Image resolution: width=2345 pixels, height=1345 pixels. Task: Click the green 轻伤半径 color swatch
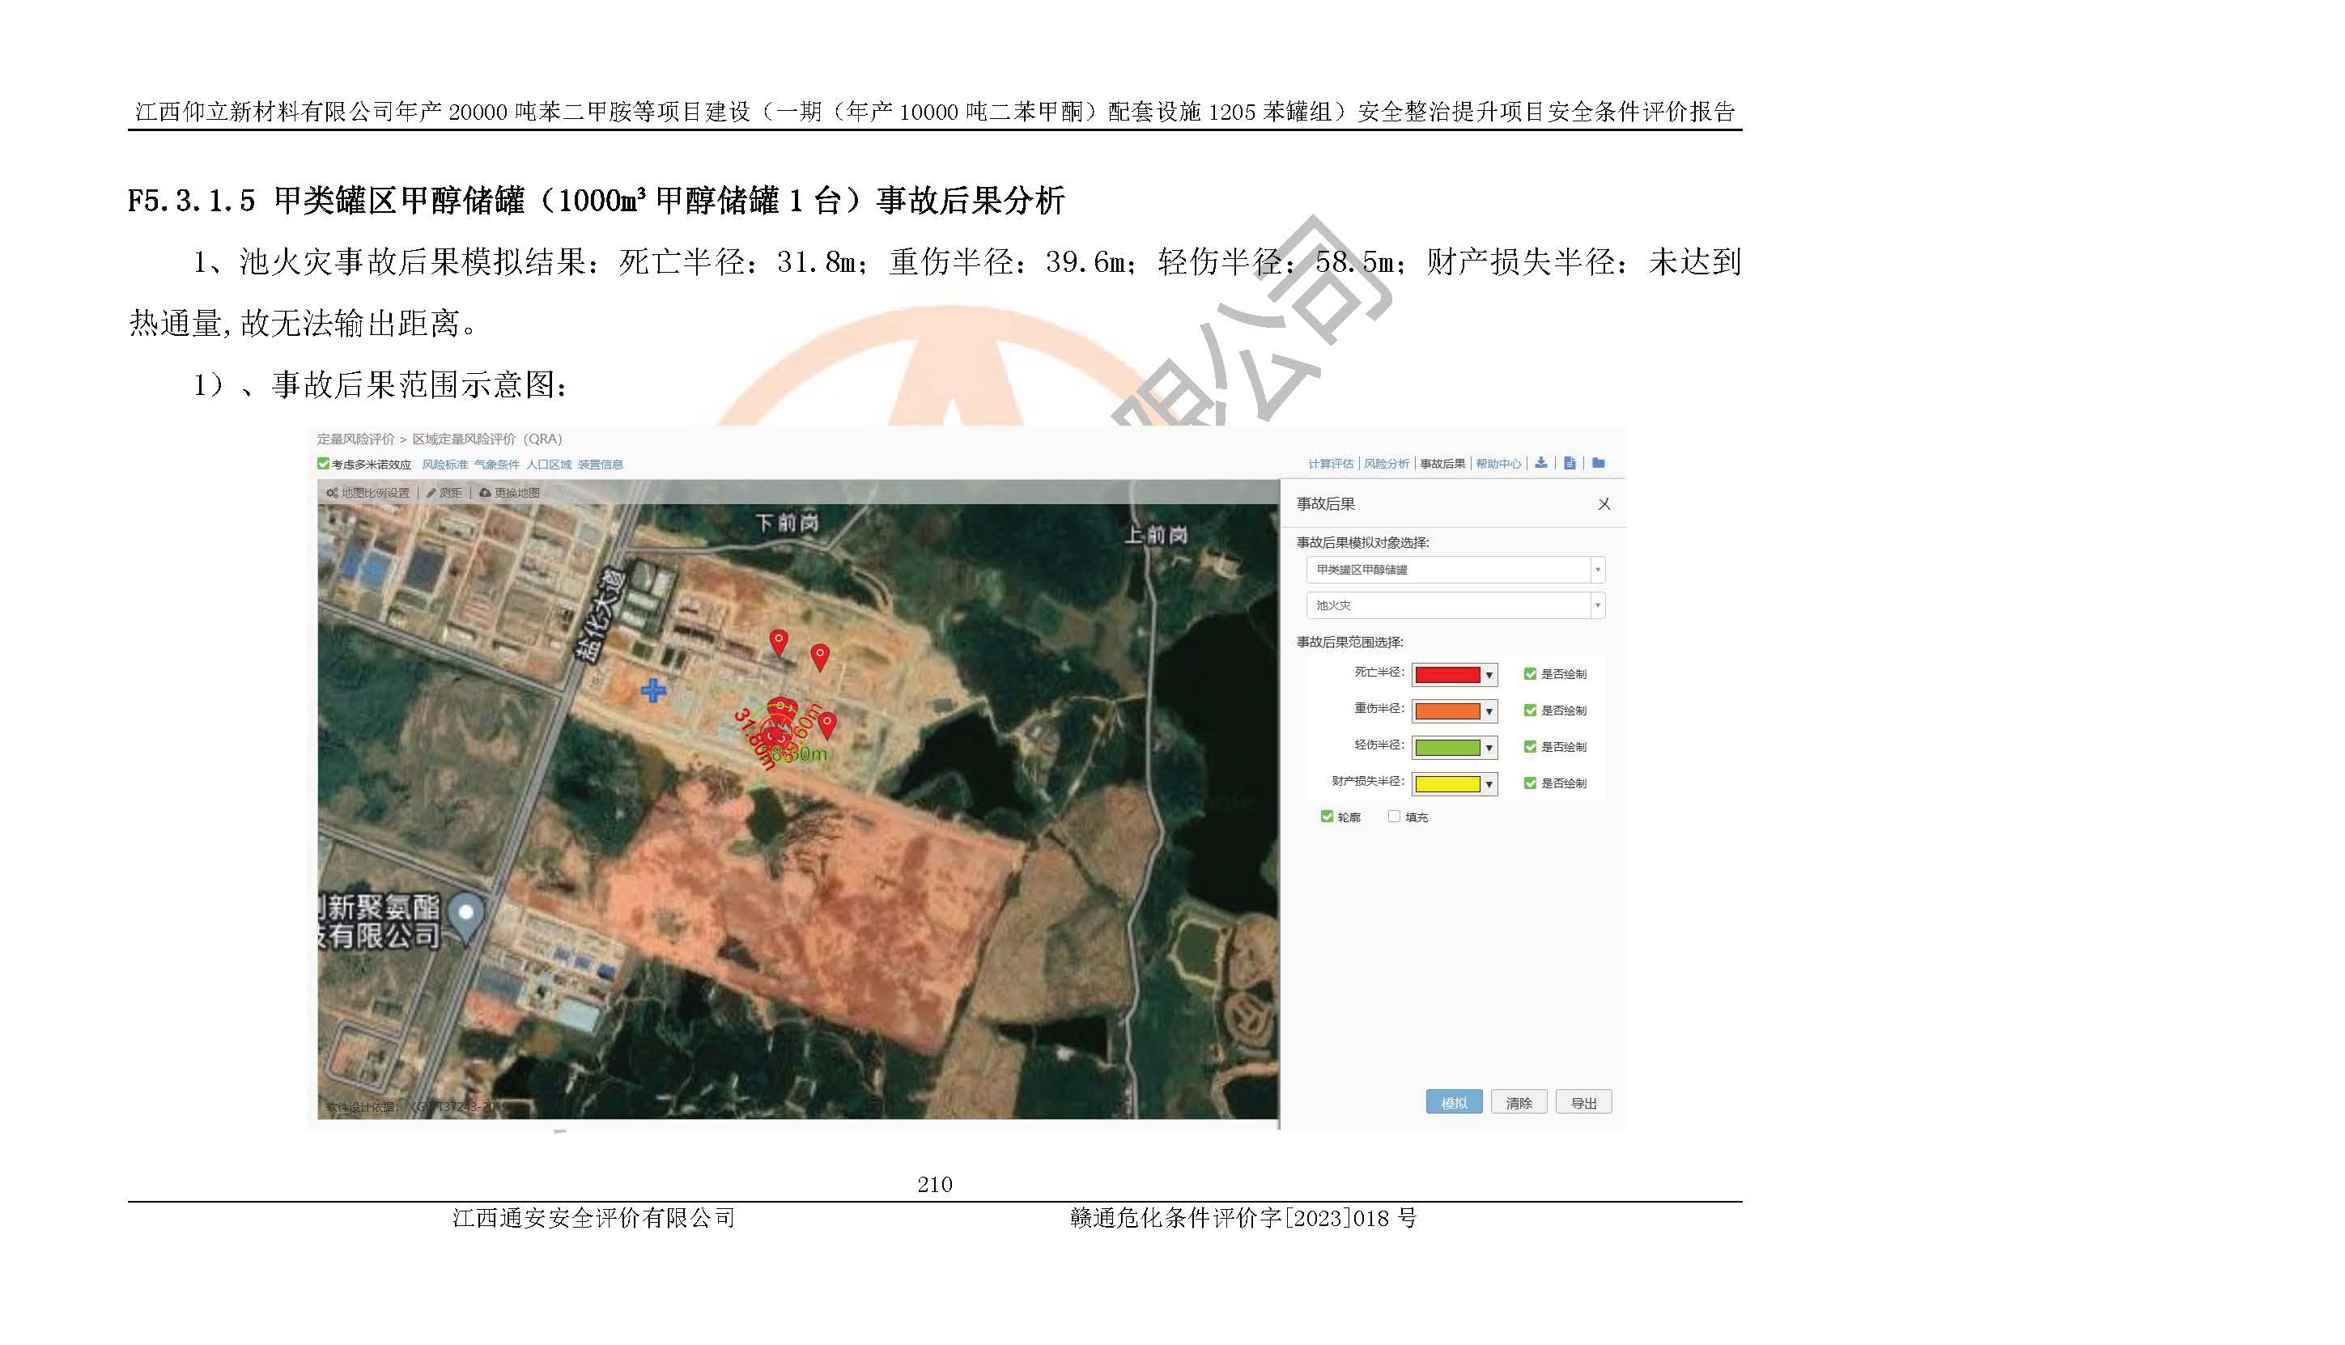[x=1447, y=747]
